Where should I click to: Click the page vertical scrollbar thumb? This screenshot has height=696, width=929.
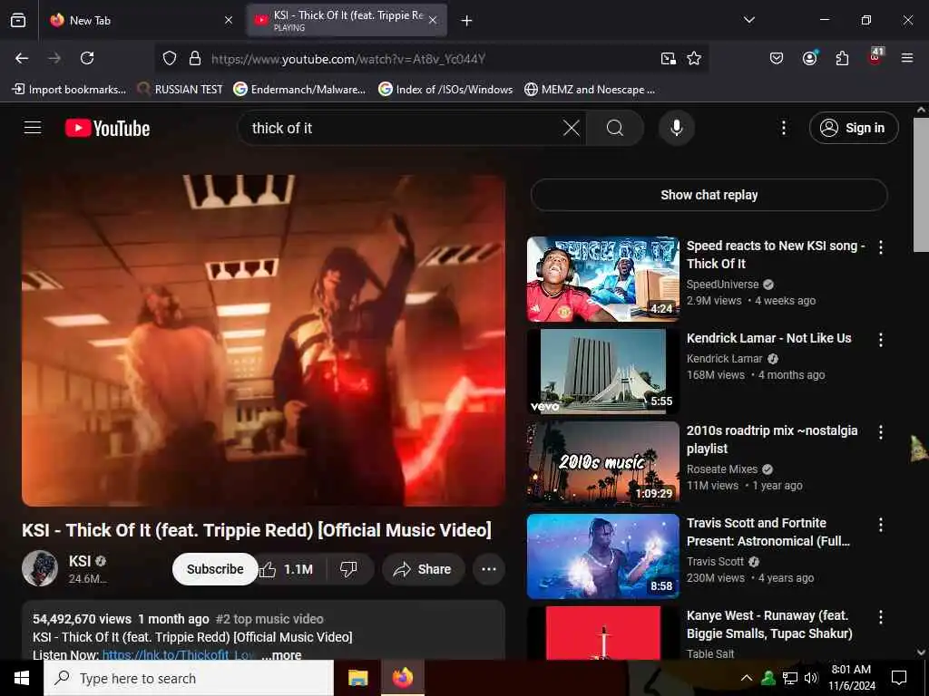click(x=921, y=184)
